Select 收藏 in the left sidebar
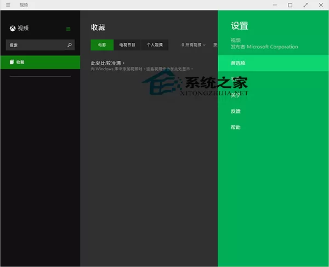Image resolution: width=329 pixels, height=267 pixels. [x=40, y=63]
